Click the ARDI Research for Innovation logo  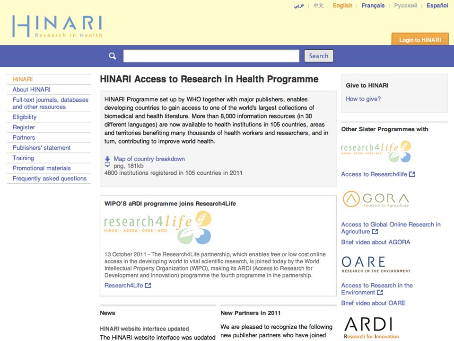point(372,328)
